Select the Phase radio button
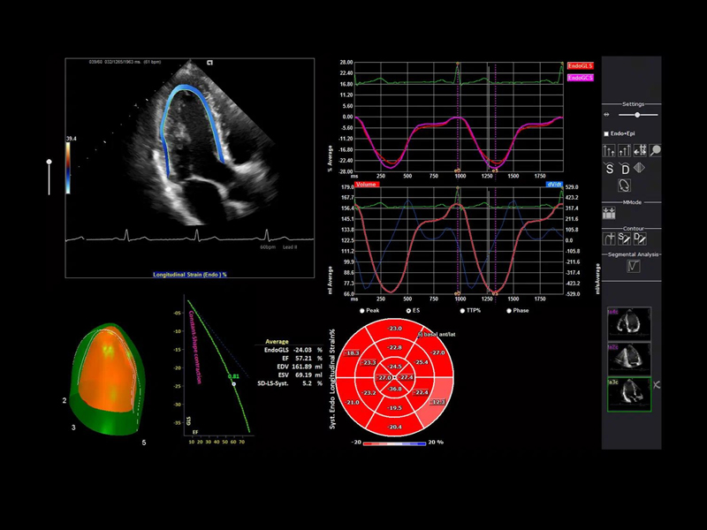 coord(510,311)
